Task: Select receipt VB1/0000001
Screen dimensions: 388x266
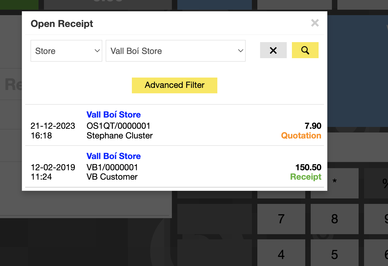Action: 112,167
